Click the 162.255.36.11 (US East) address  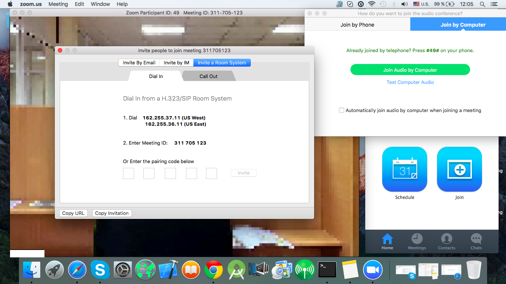(176, 124)
